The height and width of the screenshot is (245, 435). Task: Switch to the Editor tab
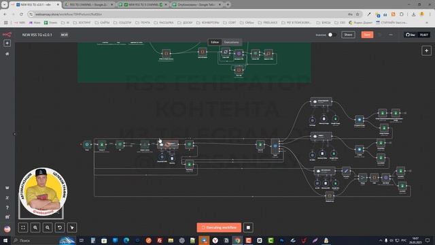click(x=215, y=42)
